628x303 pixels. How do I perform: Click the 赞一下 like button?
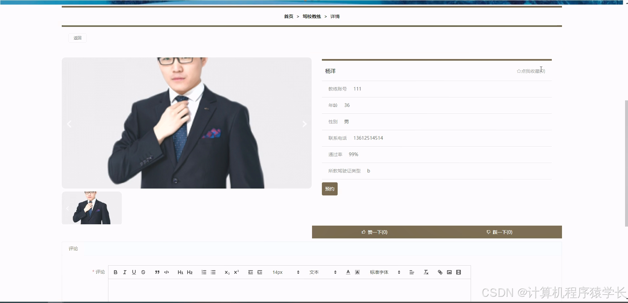374,232
